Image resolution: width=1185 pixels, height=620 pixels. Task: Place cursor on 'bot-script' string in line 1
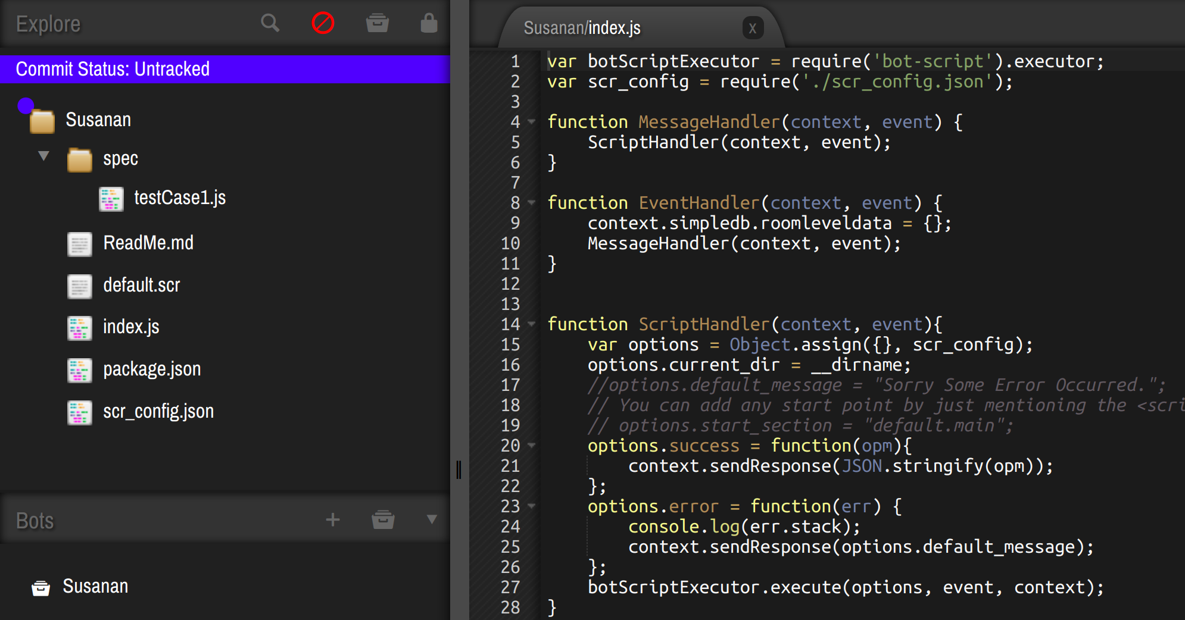tap(932, 61)
